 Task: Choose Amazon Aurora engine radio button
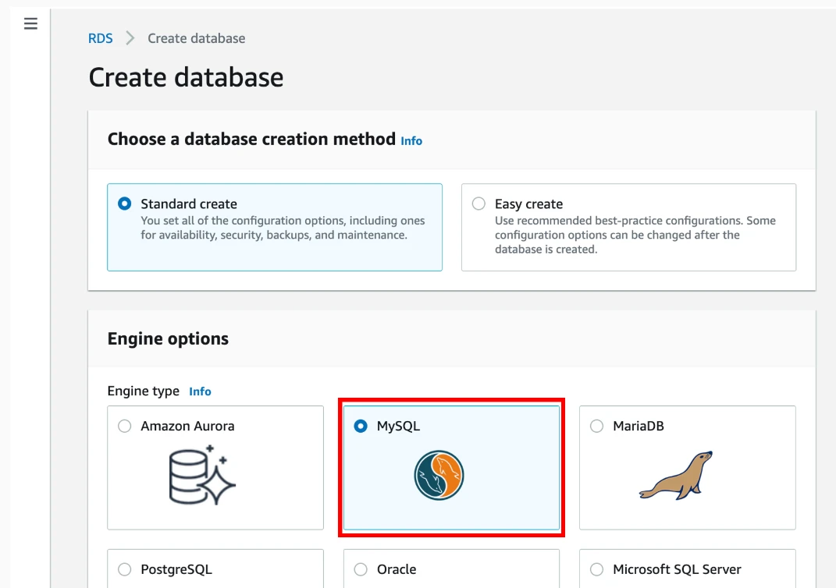[124, 426]
